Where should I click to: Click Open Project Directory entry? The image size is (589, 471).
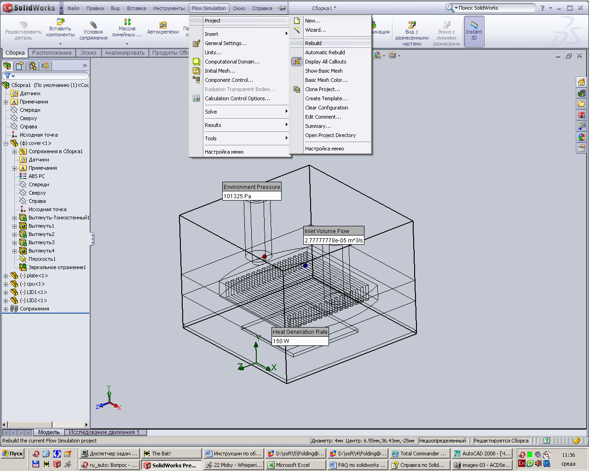[x=330, y=135]
